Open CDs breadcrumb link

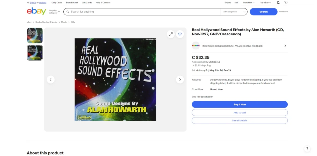pyautogui.click(x=73, y=22)
